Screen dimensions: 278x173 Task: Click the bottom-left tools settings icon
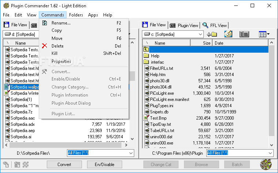6,165
